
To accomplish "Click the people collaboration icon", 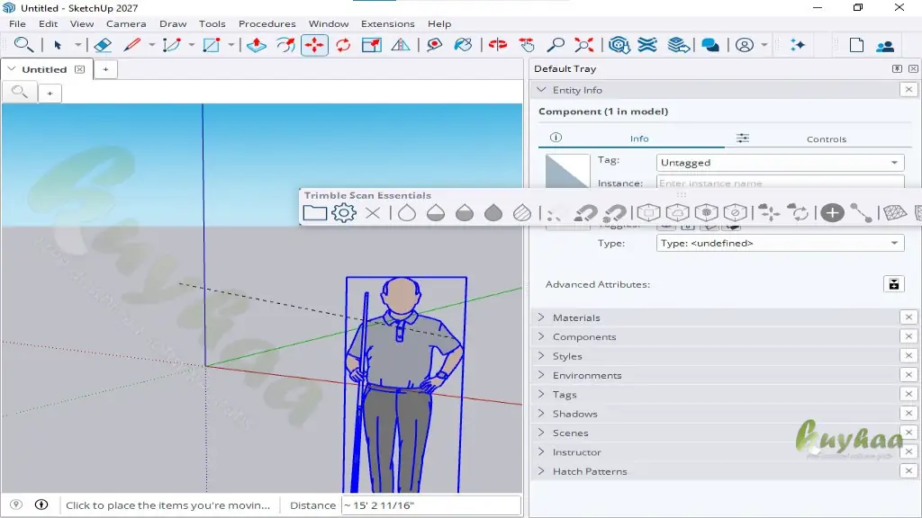I will (x=885, y=45).
